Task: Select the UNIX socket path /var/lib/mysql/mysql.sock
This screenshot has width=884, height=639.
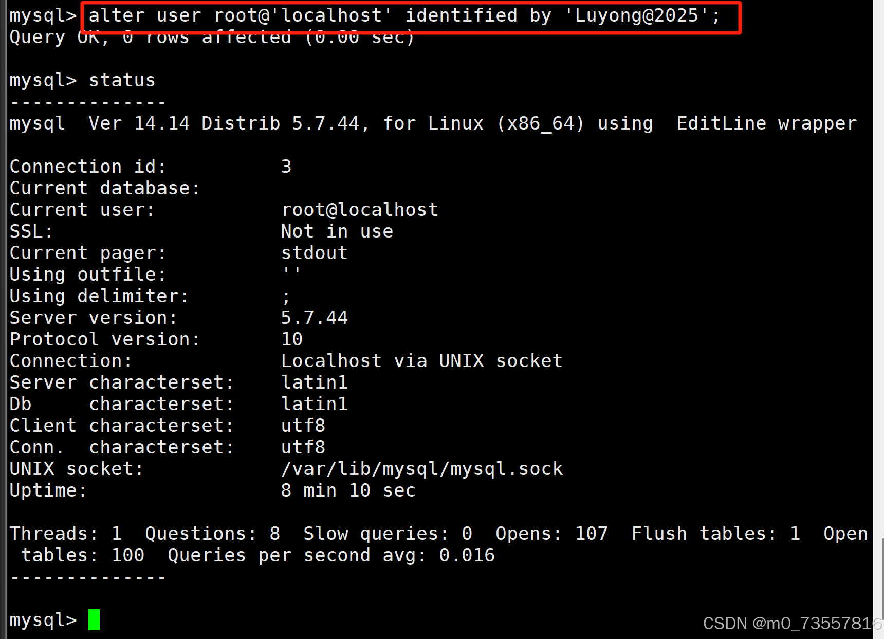Action: tap(421, 468)
